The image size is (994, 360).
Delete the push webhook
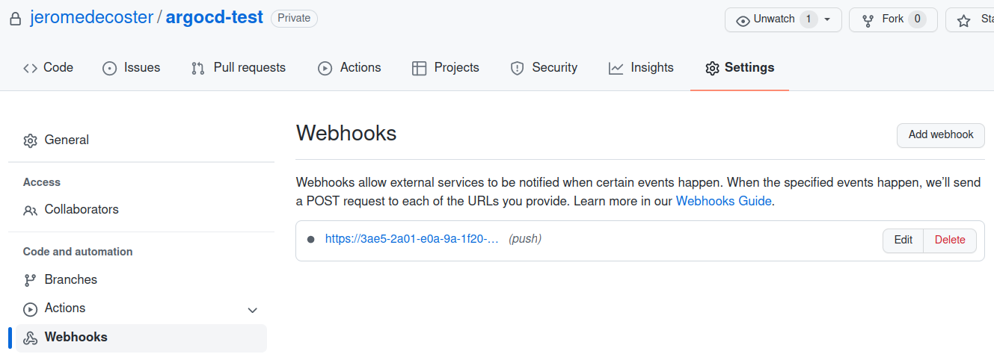[949, 240]
